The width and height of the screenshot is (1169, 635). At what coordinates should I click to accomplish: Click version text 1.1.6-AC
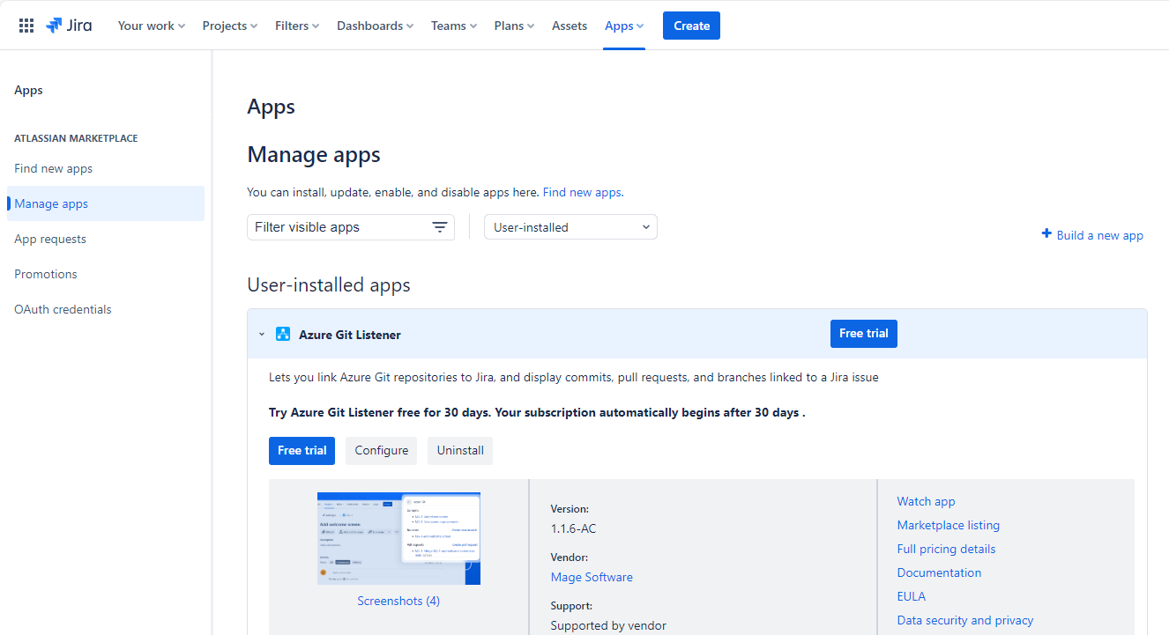point(574,528)
